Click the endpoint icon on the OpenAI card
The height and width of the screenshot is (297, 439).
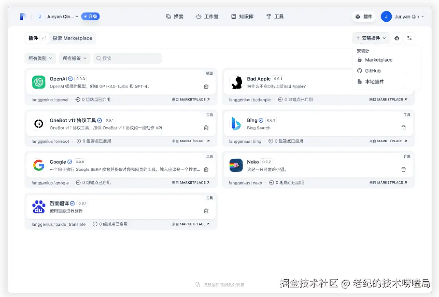[78, 100]
